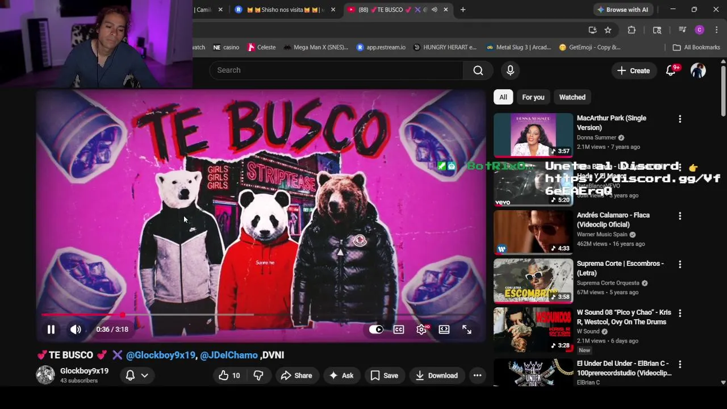The width and height of the screenshot is (727, 409).
Task: Switch to theater mode icon
Action: [444, 329]
